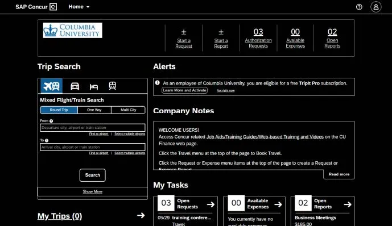Click the Open Requests arrow in My Tasks
This screenshot has width=392, height=226.
211,204
